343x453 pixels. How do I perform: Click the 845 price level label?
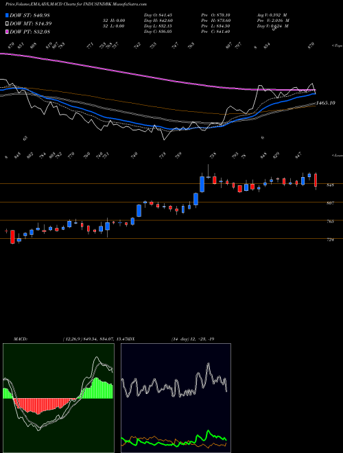330,185
